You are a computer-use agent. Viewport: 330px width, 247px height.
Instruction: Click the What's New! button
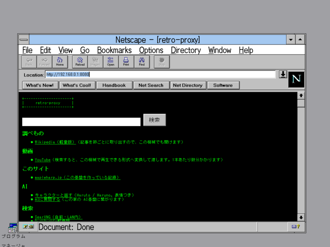[40, 85]
